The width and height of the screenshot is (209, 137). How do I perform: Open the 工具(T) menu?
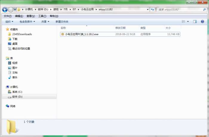42,16
